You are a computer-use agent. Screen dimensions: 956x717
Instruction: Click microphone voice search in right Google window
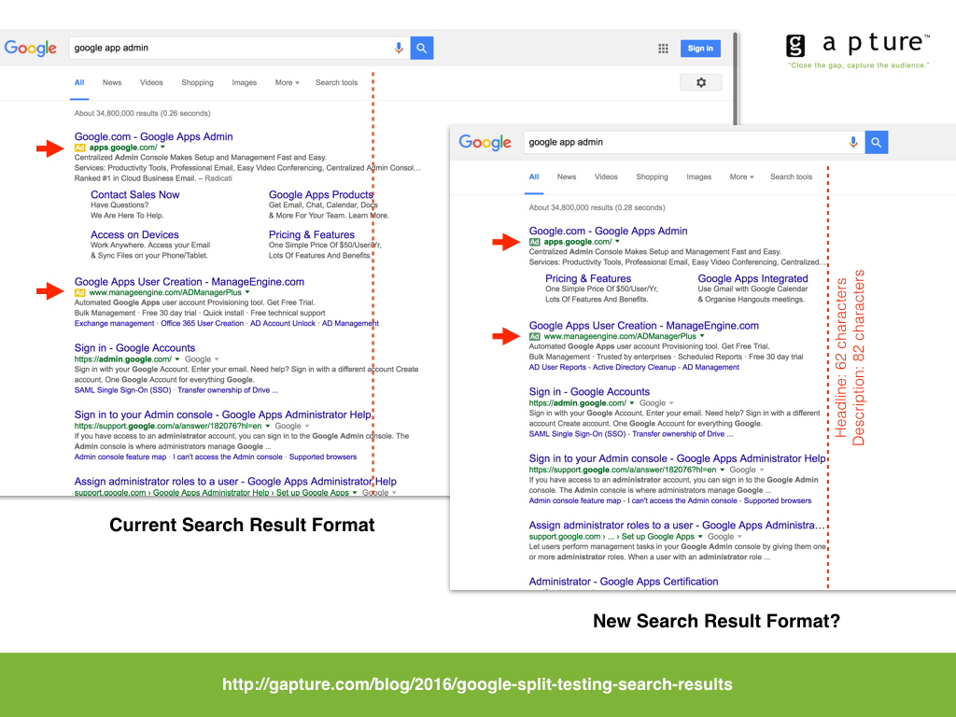tap(853, 142)
